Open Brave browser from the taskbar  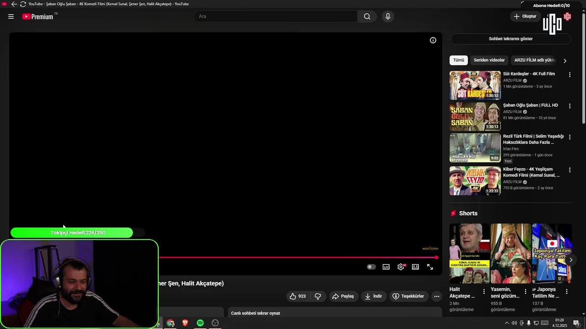[185, 323]
